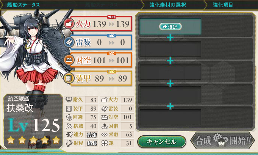Click the orange anti-air (対空) icon
The height and width of the screenshot is (155, 258).
pyautogui.click(x=69, y=60)
